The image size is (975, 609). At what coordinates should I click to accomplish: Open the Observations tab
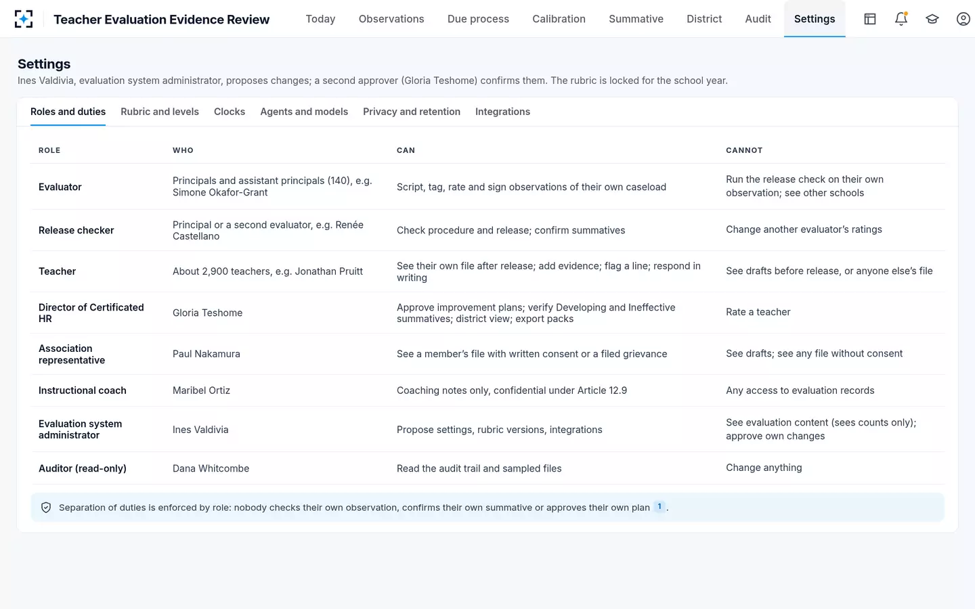tap(391, 19)
